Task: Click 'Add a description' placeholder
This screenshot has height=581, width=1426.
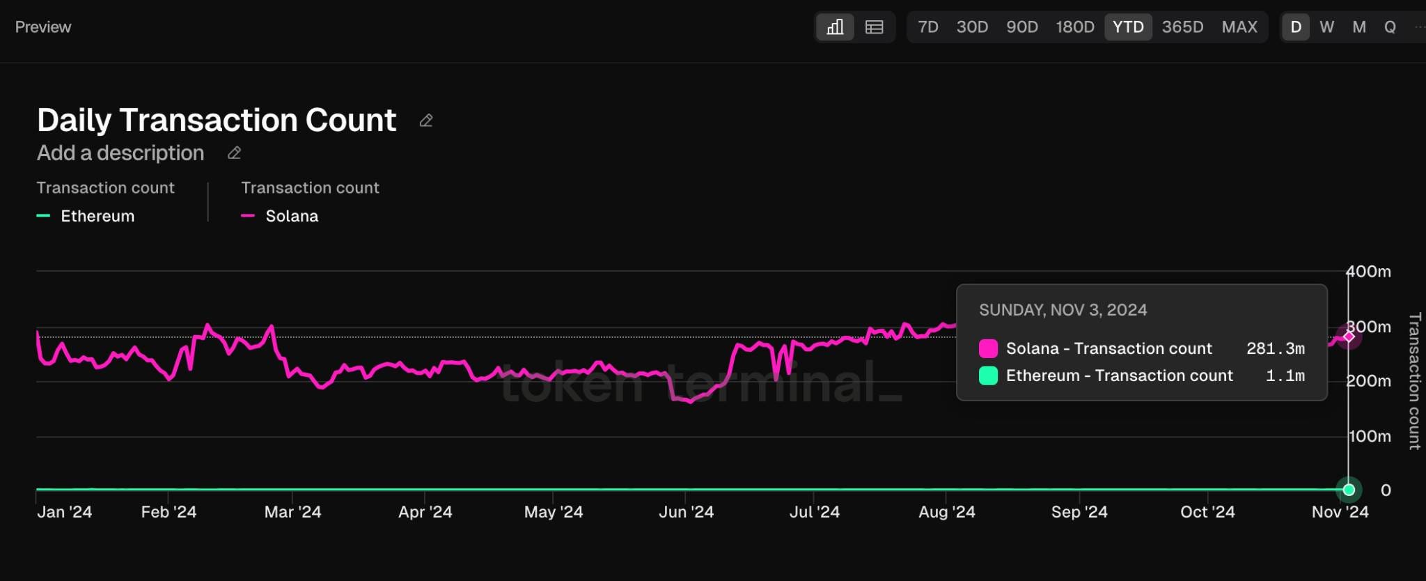Action: [120, 153]
